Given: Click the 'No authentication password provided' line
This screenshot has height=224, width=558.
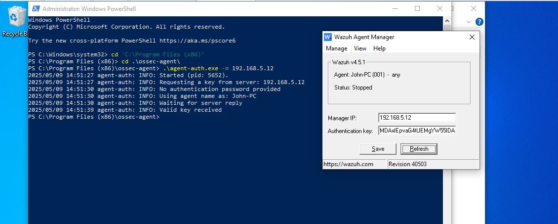Looking at the screenshot, I should click(154, 89).
